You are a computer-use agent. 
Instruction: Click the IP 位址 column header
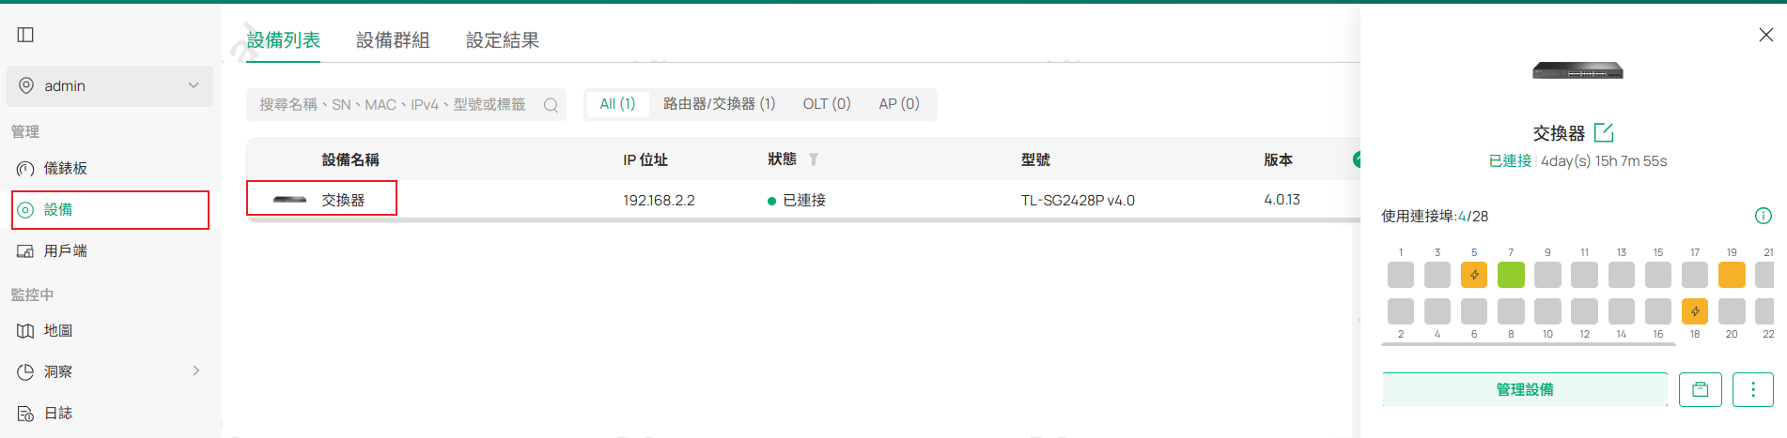click(645, 159)
